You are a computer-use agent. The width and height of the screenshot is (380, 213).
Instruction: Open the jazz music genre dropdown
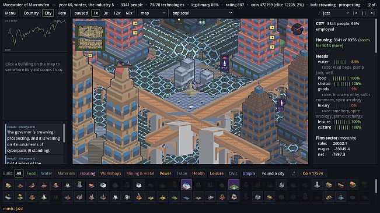click(x=336, y=13)
